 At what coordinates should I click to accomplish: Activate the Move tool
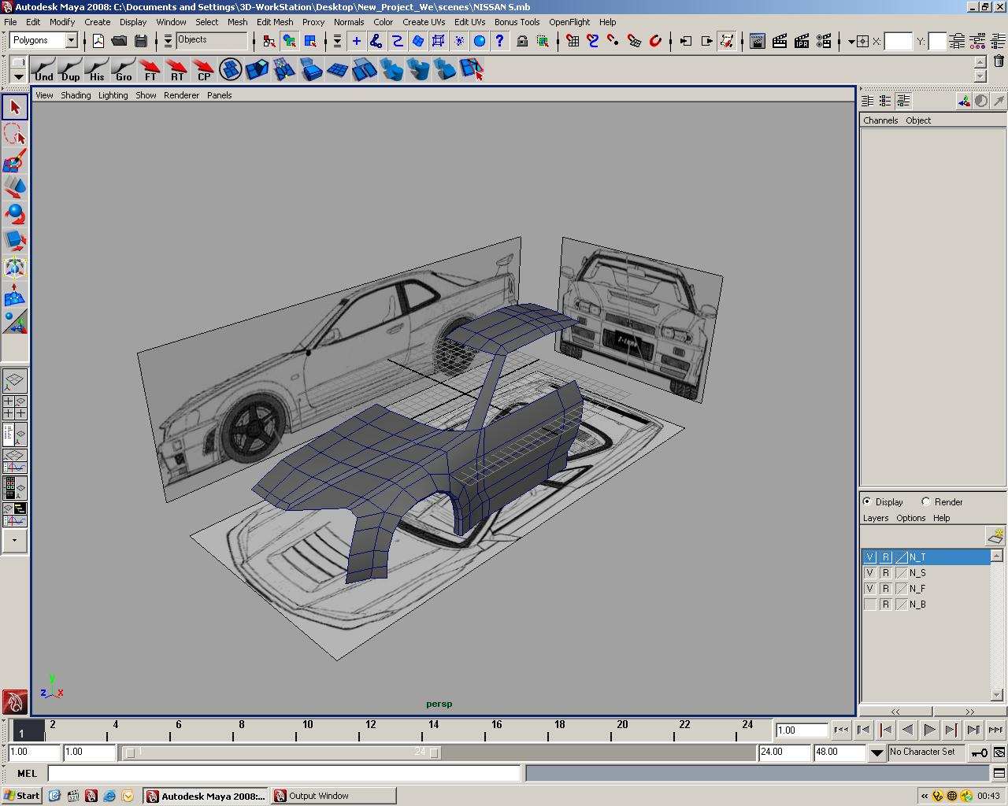pyautogui.click(x=15, y=187)
